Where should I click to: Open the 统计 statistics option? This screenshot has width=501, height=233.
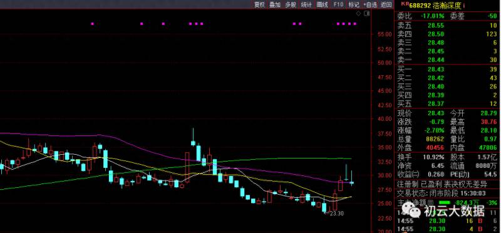click(306, 4)
